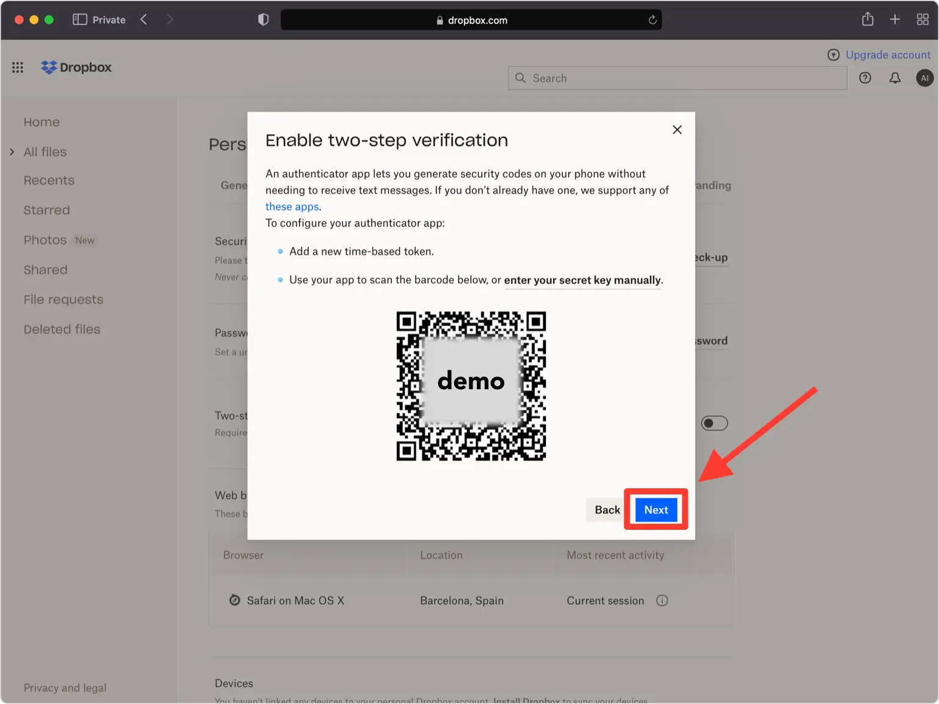The width and height of the screenshot is (939, 704).
Task: Click the demo QR code image
Action: [x=471, y=386]
